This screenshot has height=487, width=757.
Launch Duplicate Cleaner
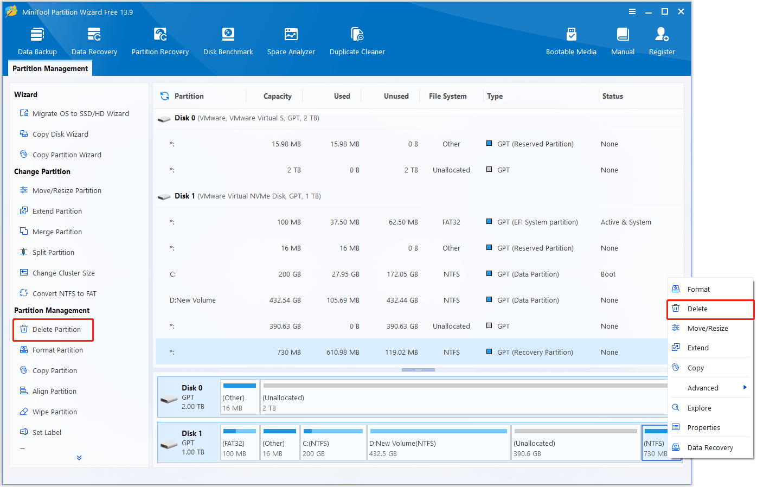pyautogui.click(x=357, y=41)
